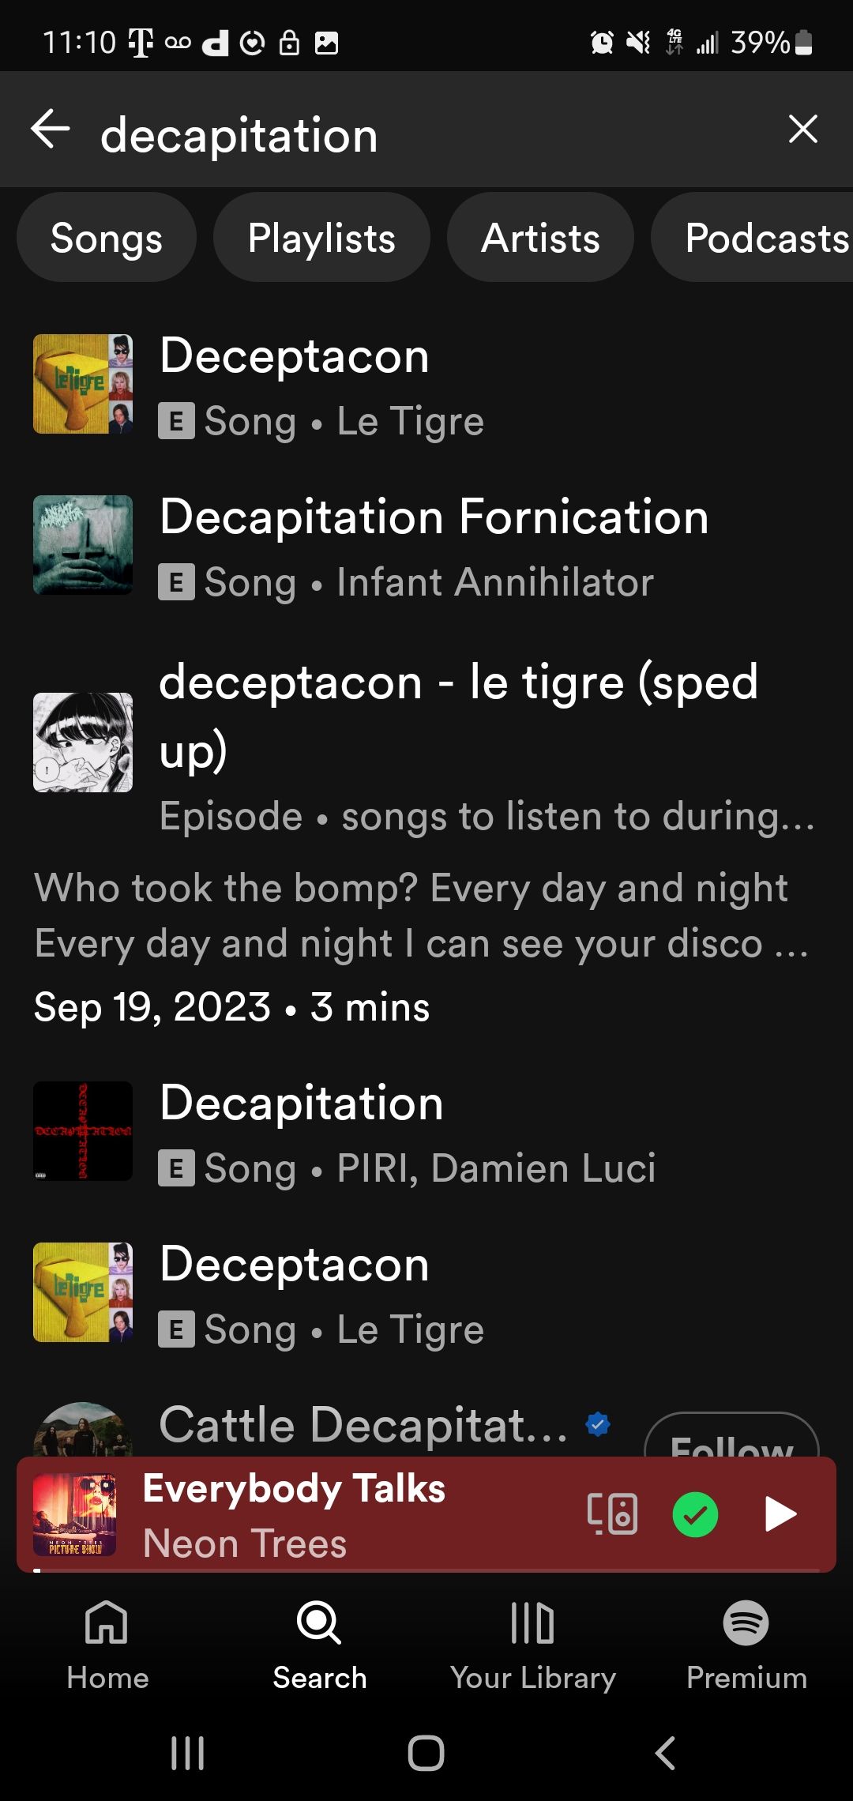The width and height of the screenshot is (853, 1801).
Task: Open the devices connect icon
Action: [x=612, y=1513]
